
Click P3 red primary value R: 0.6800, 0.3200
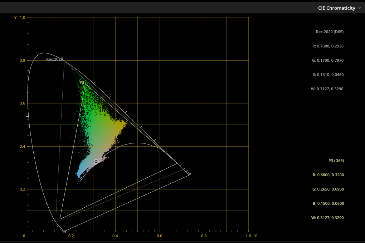(x=328, y=175)
